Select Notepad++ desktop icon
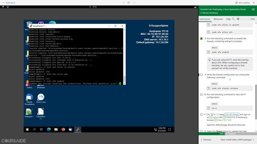This screenshot has height=144, width=257. [x=29, y=113]
